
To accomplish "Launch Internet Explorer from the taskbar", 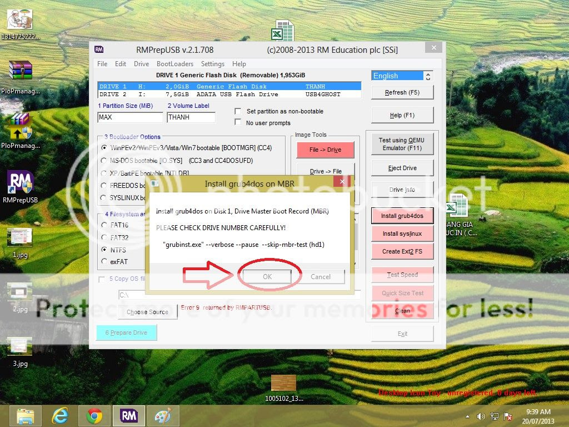I will click(60, 416).
